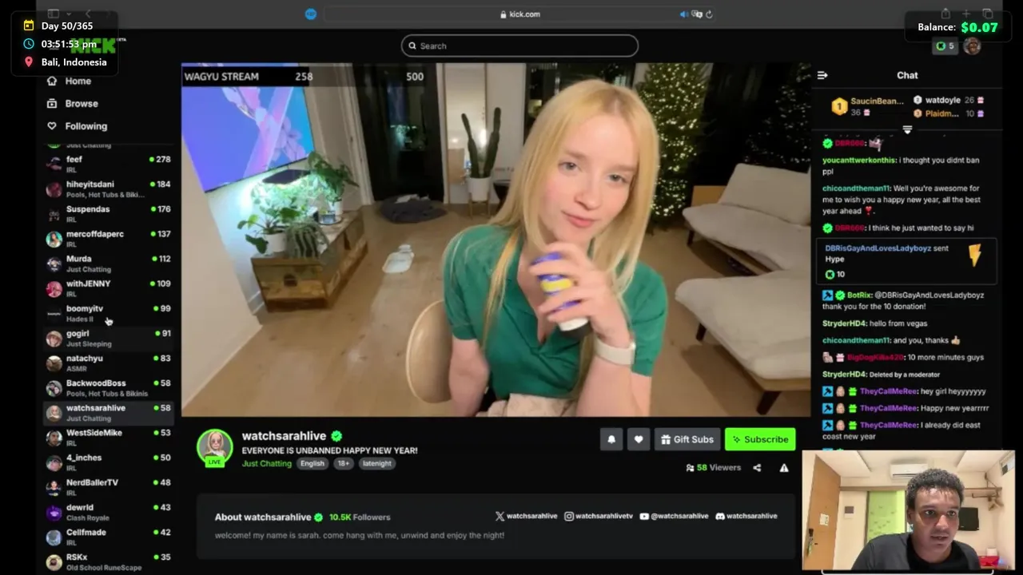Share the stream using share icon
The width and height of the screenshot is (1023, 575).
click(757, 468)
